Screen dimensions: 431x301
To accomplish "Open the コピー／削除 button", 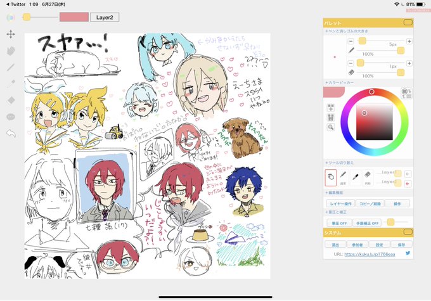I will coord(370,203).
